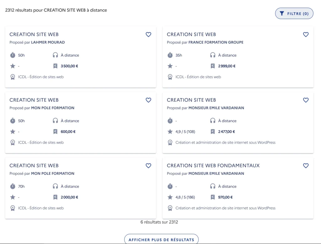This screenshot has height=244, width=321.
Task: Click the star rating icon showing 4,9 / 5
Action: (x=170, y=131)
